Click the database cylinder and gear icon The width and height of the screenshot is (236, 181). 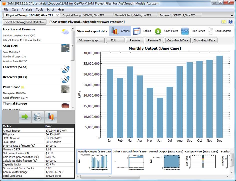(x=38, y=117)
